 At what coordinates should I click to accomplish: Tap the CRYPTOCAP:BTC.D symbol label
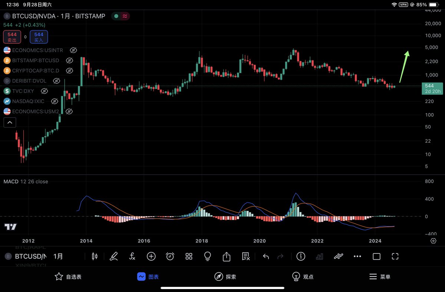tap(36, 70)
